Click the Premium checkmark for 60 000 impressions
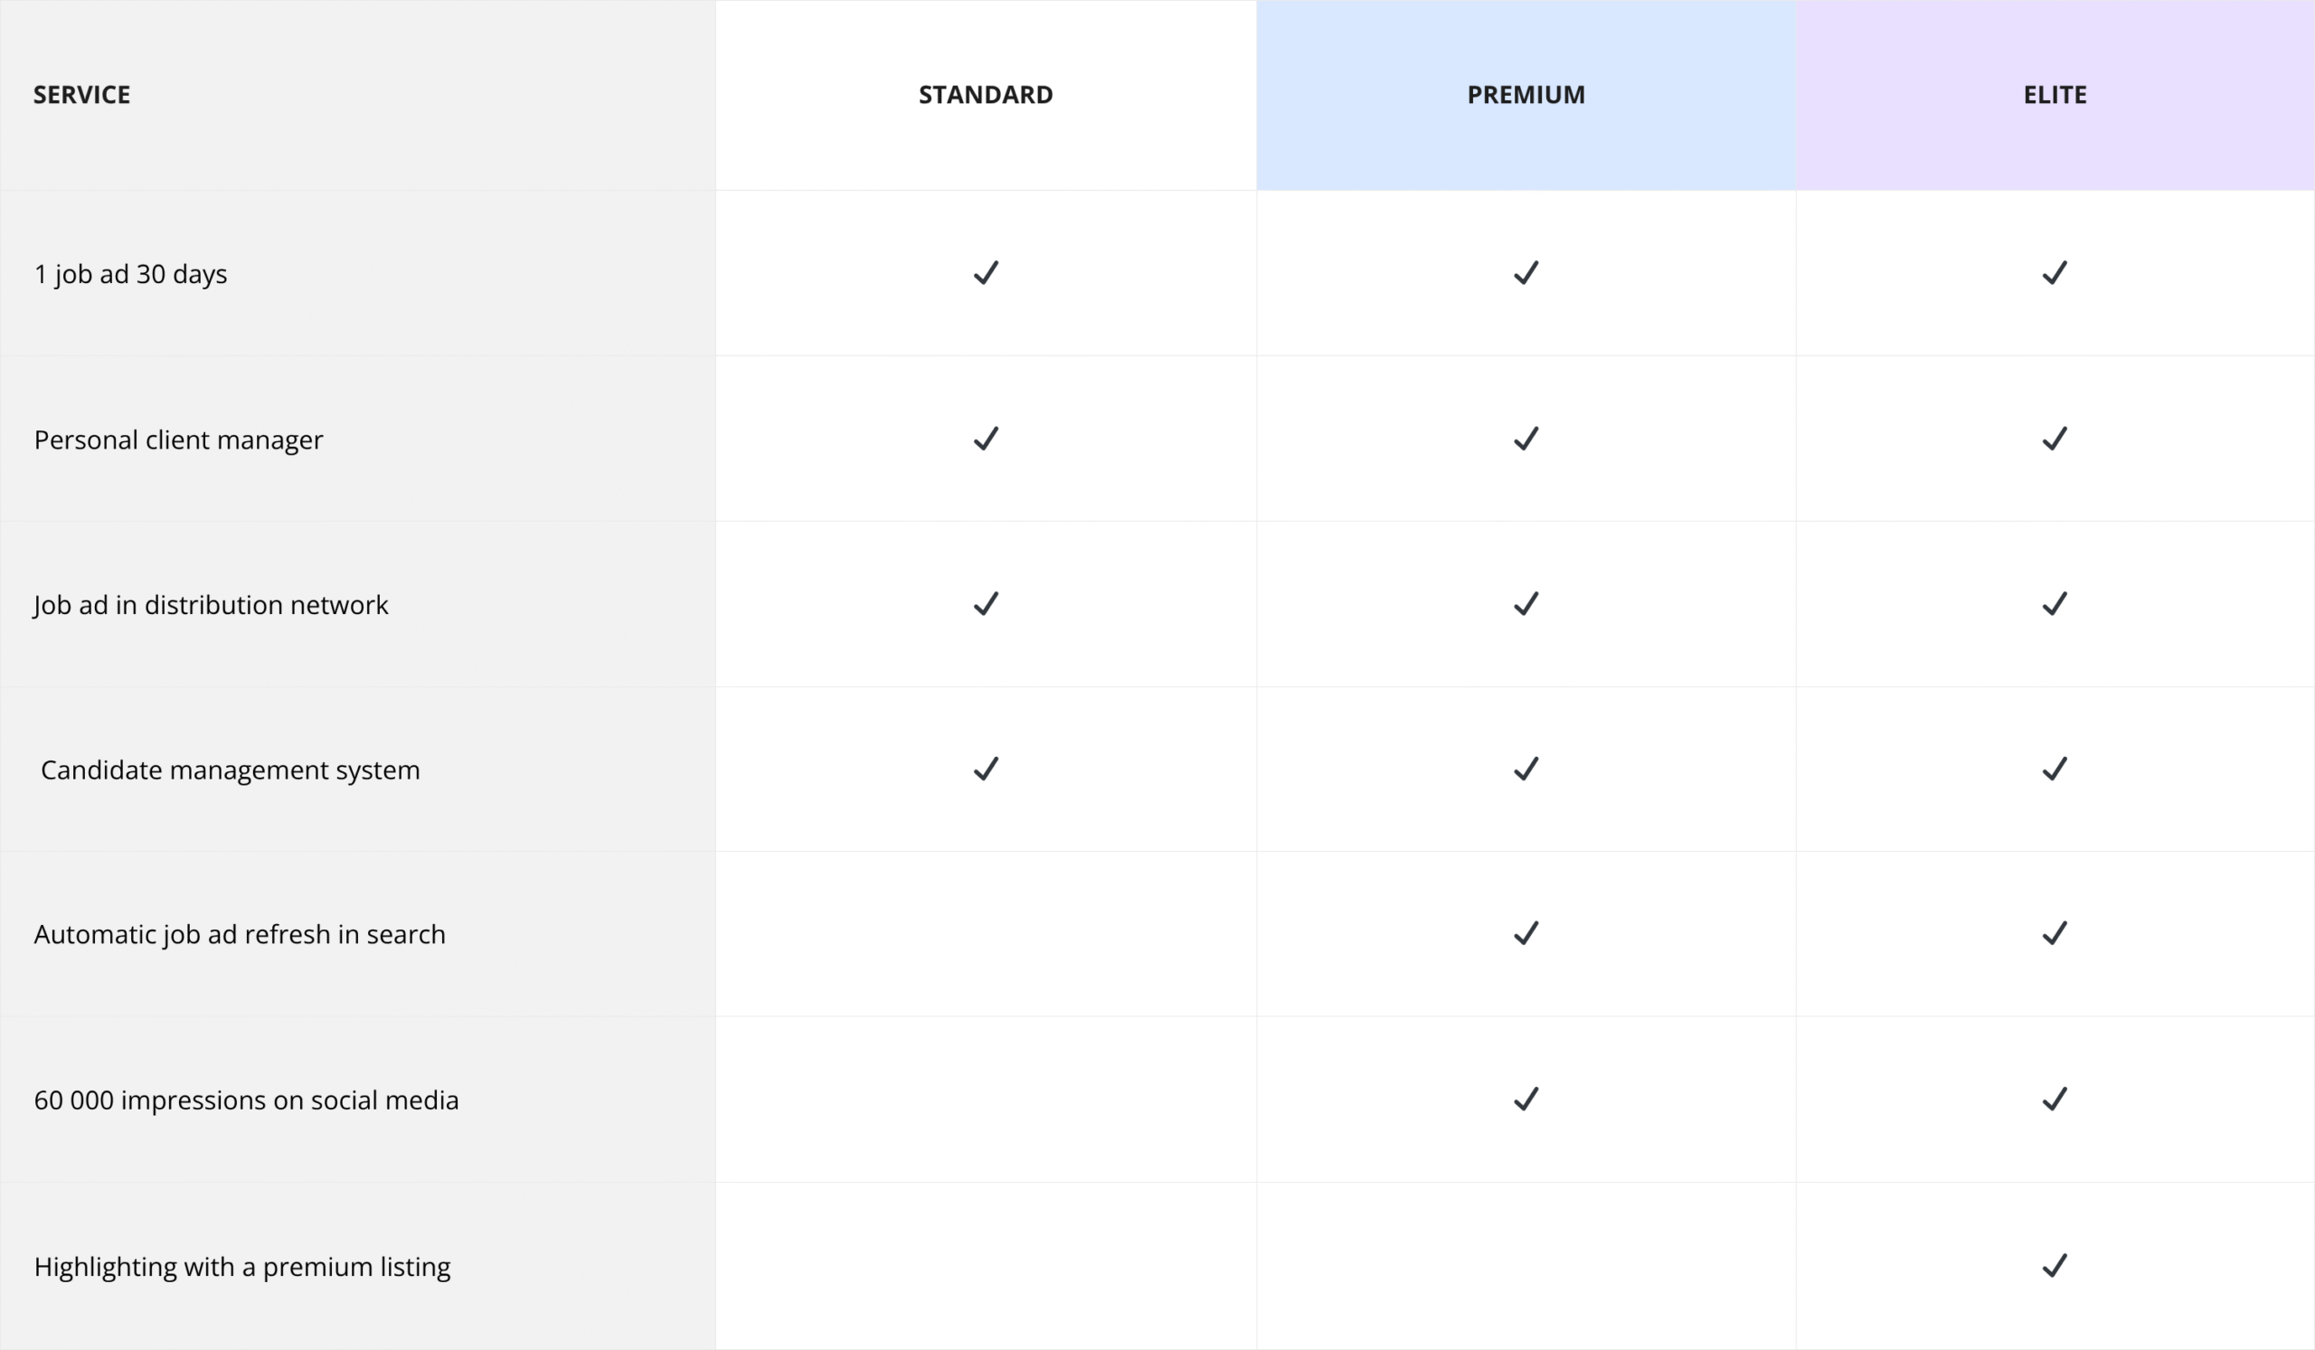Viewport: 2315px width, 1350px height. click(1526, 1099)
